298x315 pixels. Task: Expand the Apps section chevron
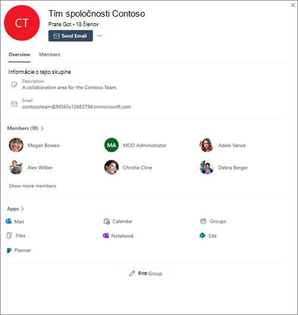(23, 209)
